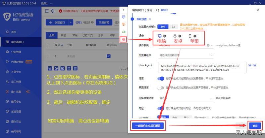Select the Android device icon
The width and height of the screenshot is (265, 138).
coord(175,36)
